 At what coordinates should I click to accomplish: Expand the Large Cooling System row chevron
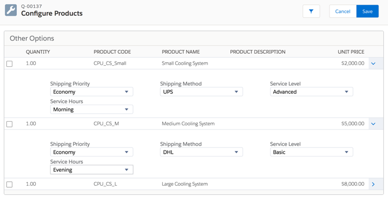pyautogui.click(x=373, y=184)
